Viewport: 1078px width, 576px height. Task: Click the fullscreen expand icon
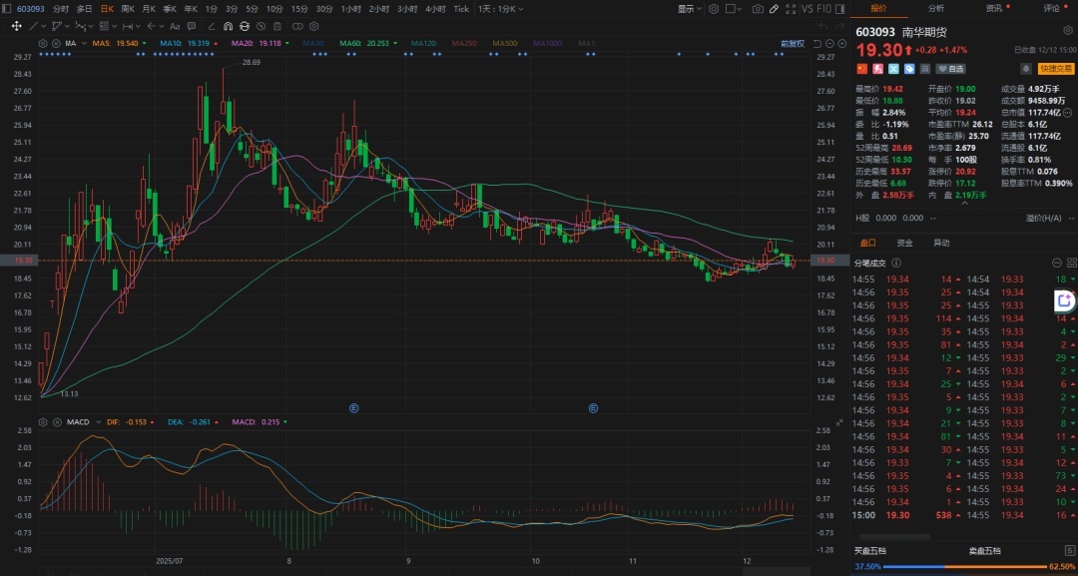click(x=792, y=9)
